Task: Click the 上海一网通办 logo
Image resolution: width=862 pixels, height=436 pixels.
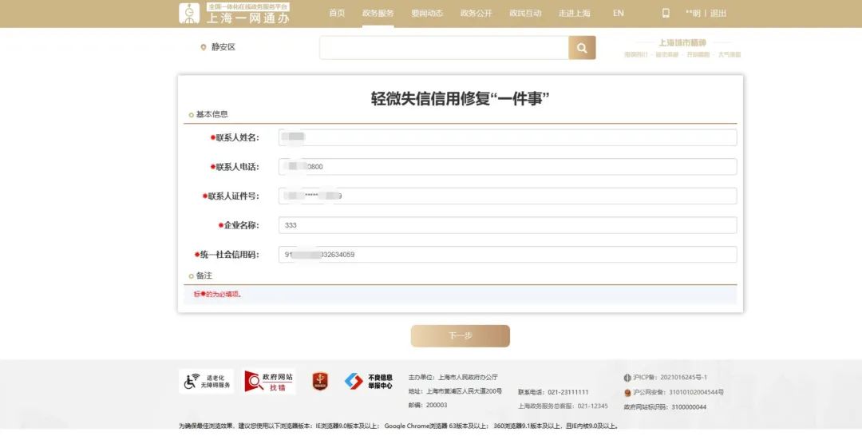Action: click(x=235, y=14)
